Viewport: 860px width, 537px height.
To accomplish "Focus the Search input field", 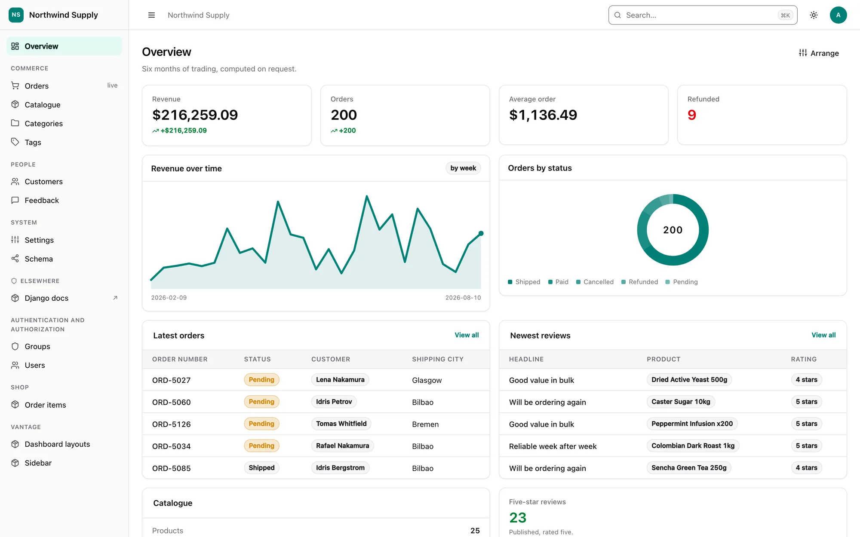I will click(x=703, y=15).
